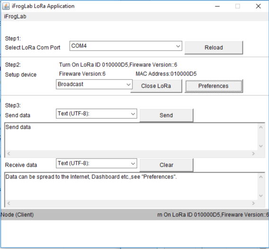Click right arrow of Send data horizontal scrollbar

click(x=253, y=153)
